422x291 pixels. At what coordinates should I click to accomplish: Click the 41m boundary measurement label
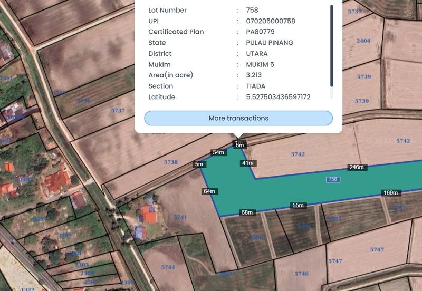tap(248, 163)
